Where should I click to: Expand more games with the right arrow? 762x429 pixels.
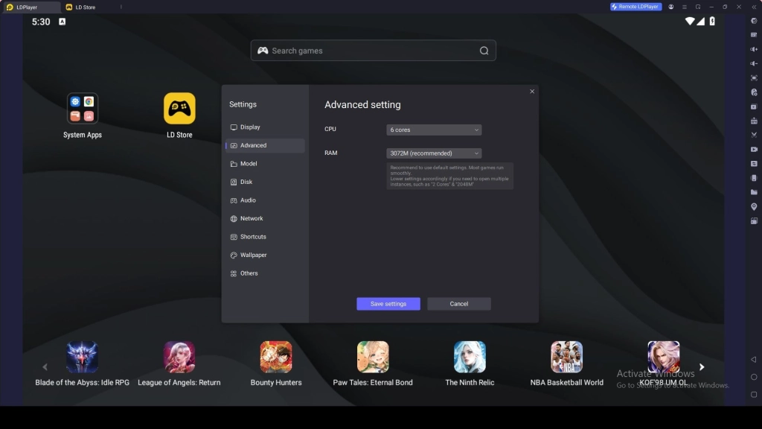(x=701, y=366)
